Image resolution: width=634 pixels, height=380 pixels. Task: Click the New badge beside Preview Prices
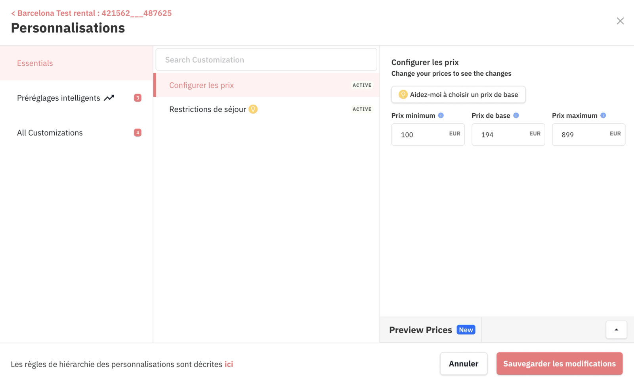pyautogui.click(x=466, y=330)
